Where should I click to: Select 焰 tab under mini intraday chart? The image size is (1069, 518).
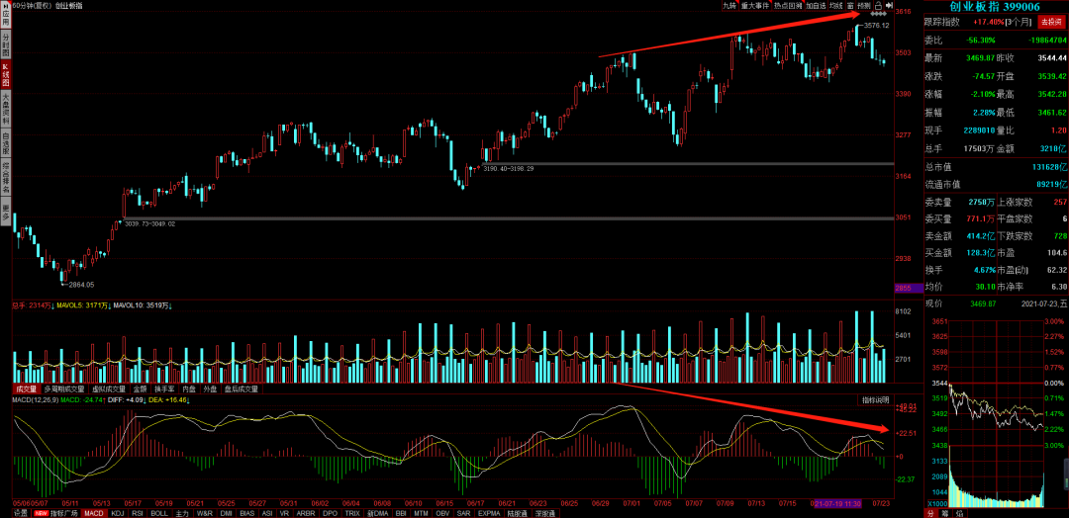click(x=959, y=512)
